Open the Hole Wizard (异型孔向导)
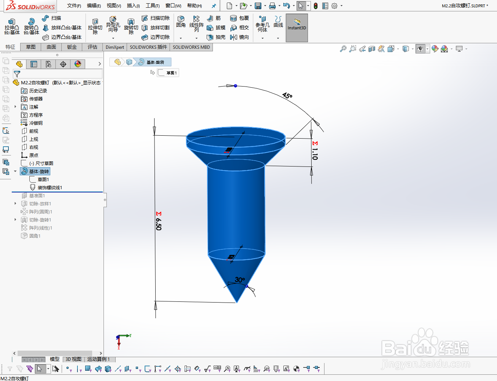497x381 pixels. [113, 24]
